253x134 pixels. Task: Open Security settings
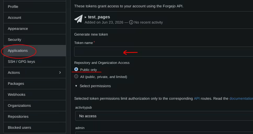(x=35, y=40)
